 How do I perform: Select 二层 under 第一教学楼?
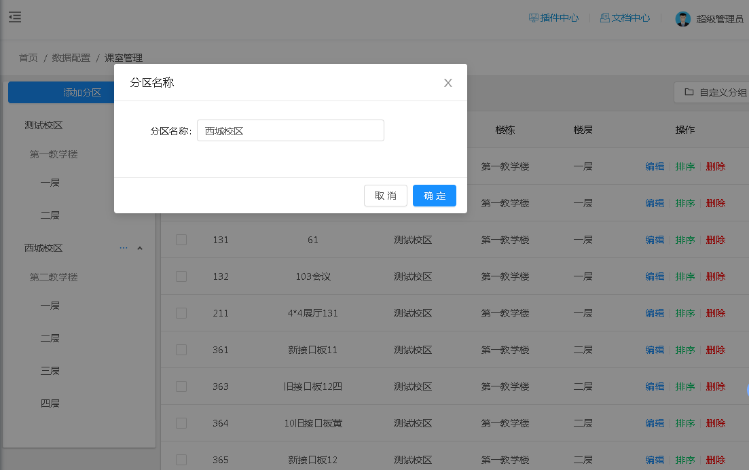click(50, 215)
